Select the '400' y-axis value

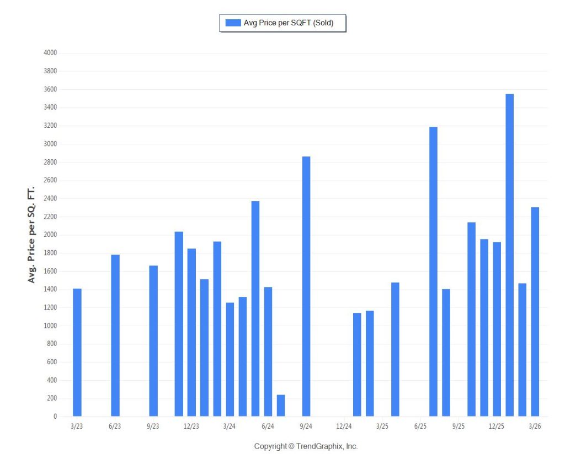point(51,380)
